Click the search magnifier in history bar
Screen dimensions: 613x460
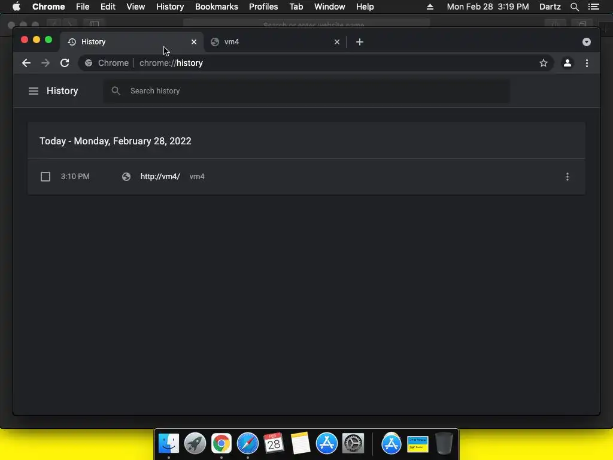[116, 91]
